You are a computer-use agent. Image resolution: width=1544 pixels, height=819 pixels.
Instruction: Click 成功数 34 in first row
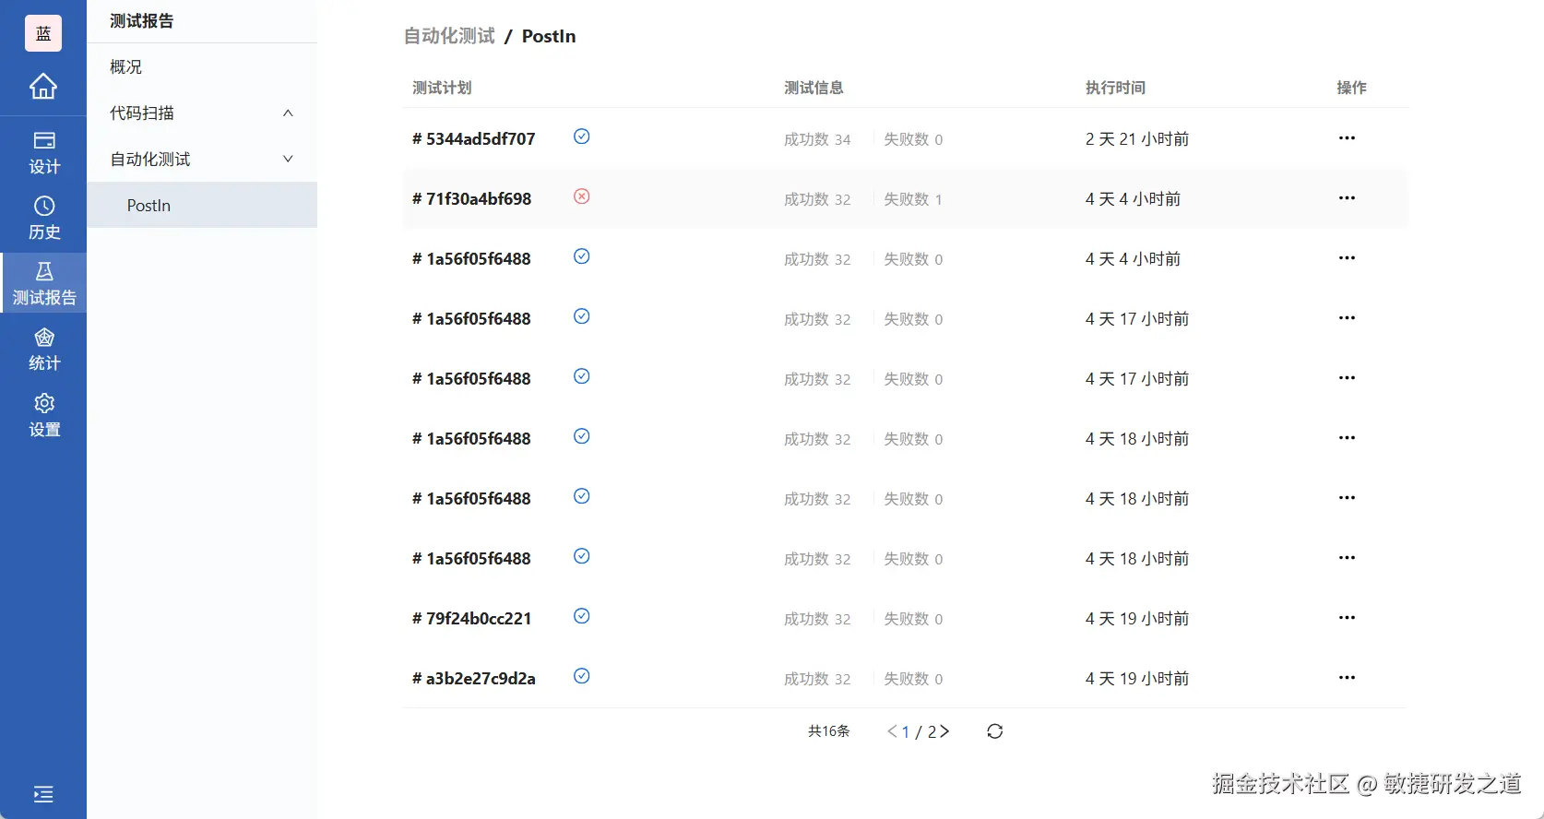[817, 139]
